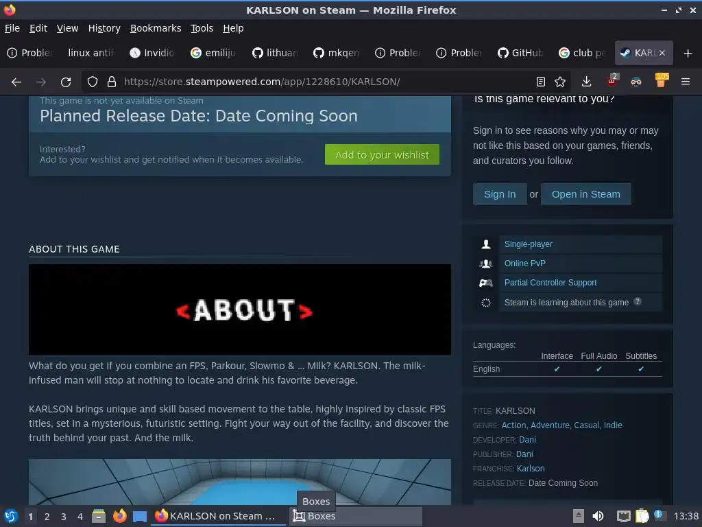Open the Help menu
Screen dimensions: 702x527
[233, 28]
